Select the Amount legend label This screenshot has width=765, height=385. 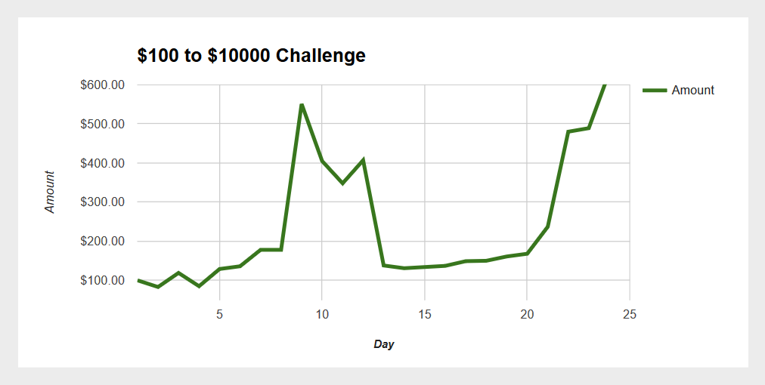692,90
